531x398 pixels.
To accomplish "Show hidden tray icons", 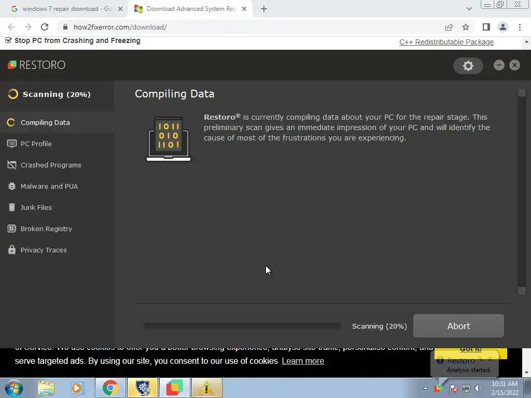I will pyautogui.click(x=425, y=389).
